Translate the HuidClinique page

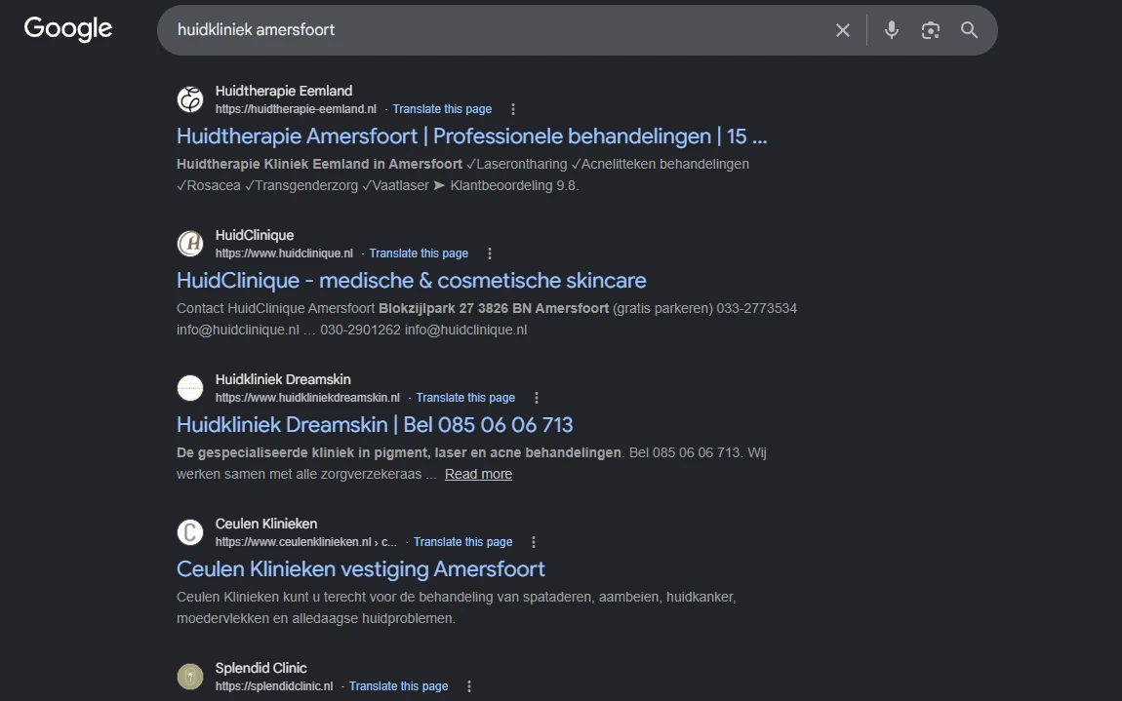pyautogui.click(x=419, y=253)
